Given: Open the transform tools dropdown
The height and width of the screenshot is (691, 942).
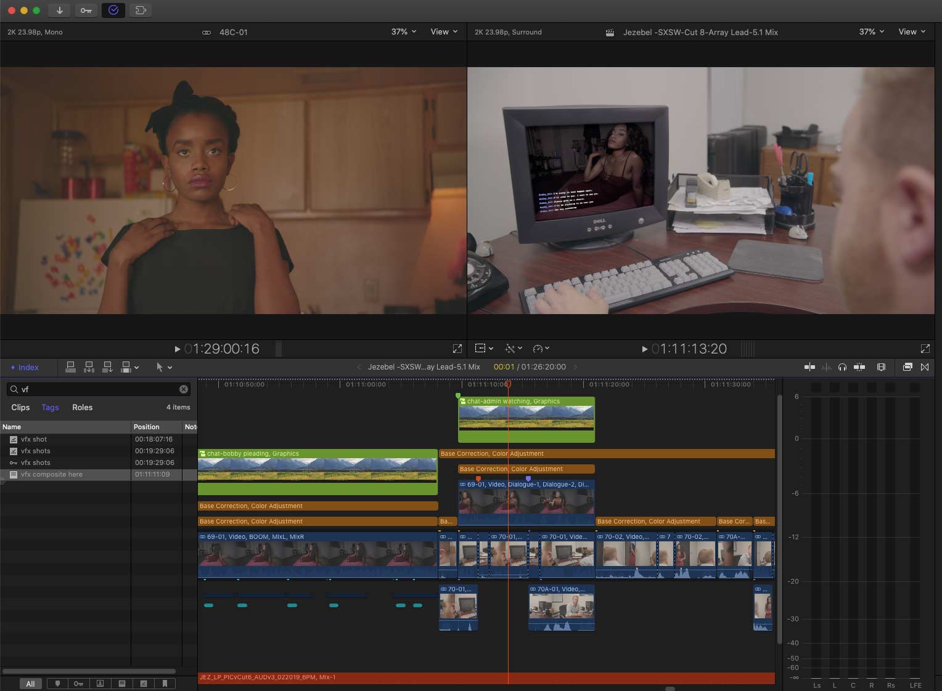Looking at the screenshot, I should tap(484, 349).
